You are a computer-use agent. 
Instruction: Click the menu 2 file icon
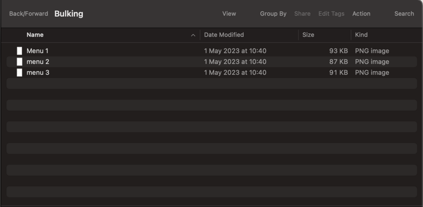coord(19,62)
